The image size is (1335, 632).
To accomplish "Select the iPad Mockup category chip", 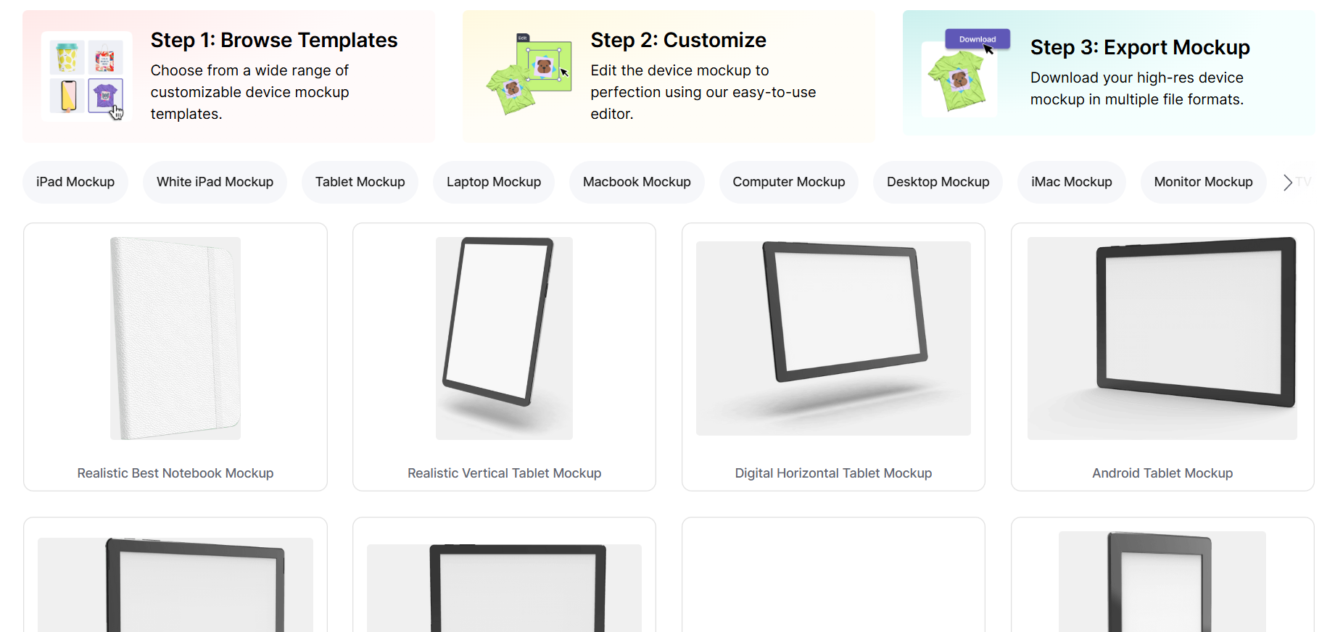I will tap(75, 182).
